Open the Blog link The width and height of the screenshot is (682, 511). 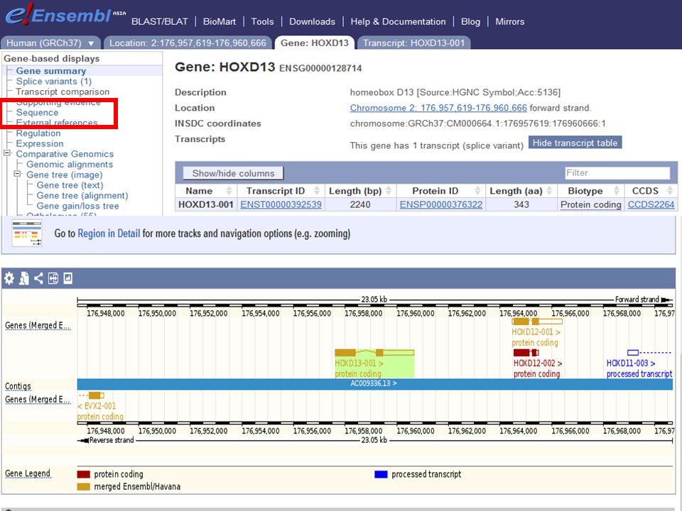470,22
